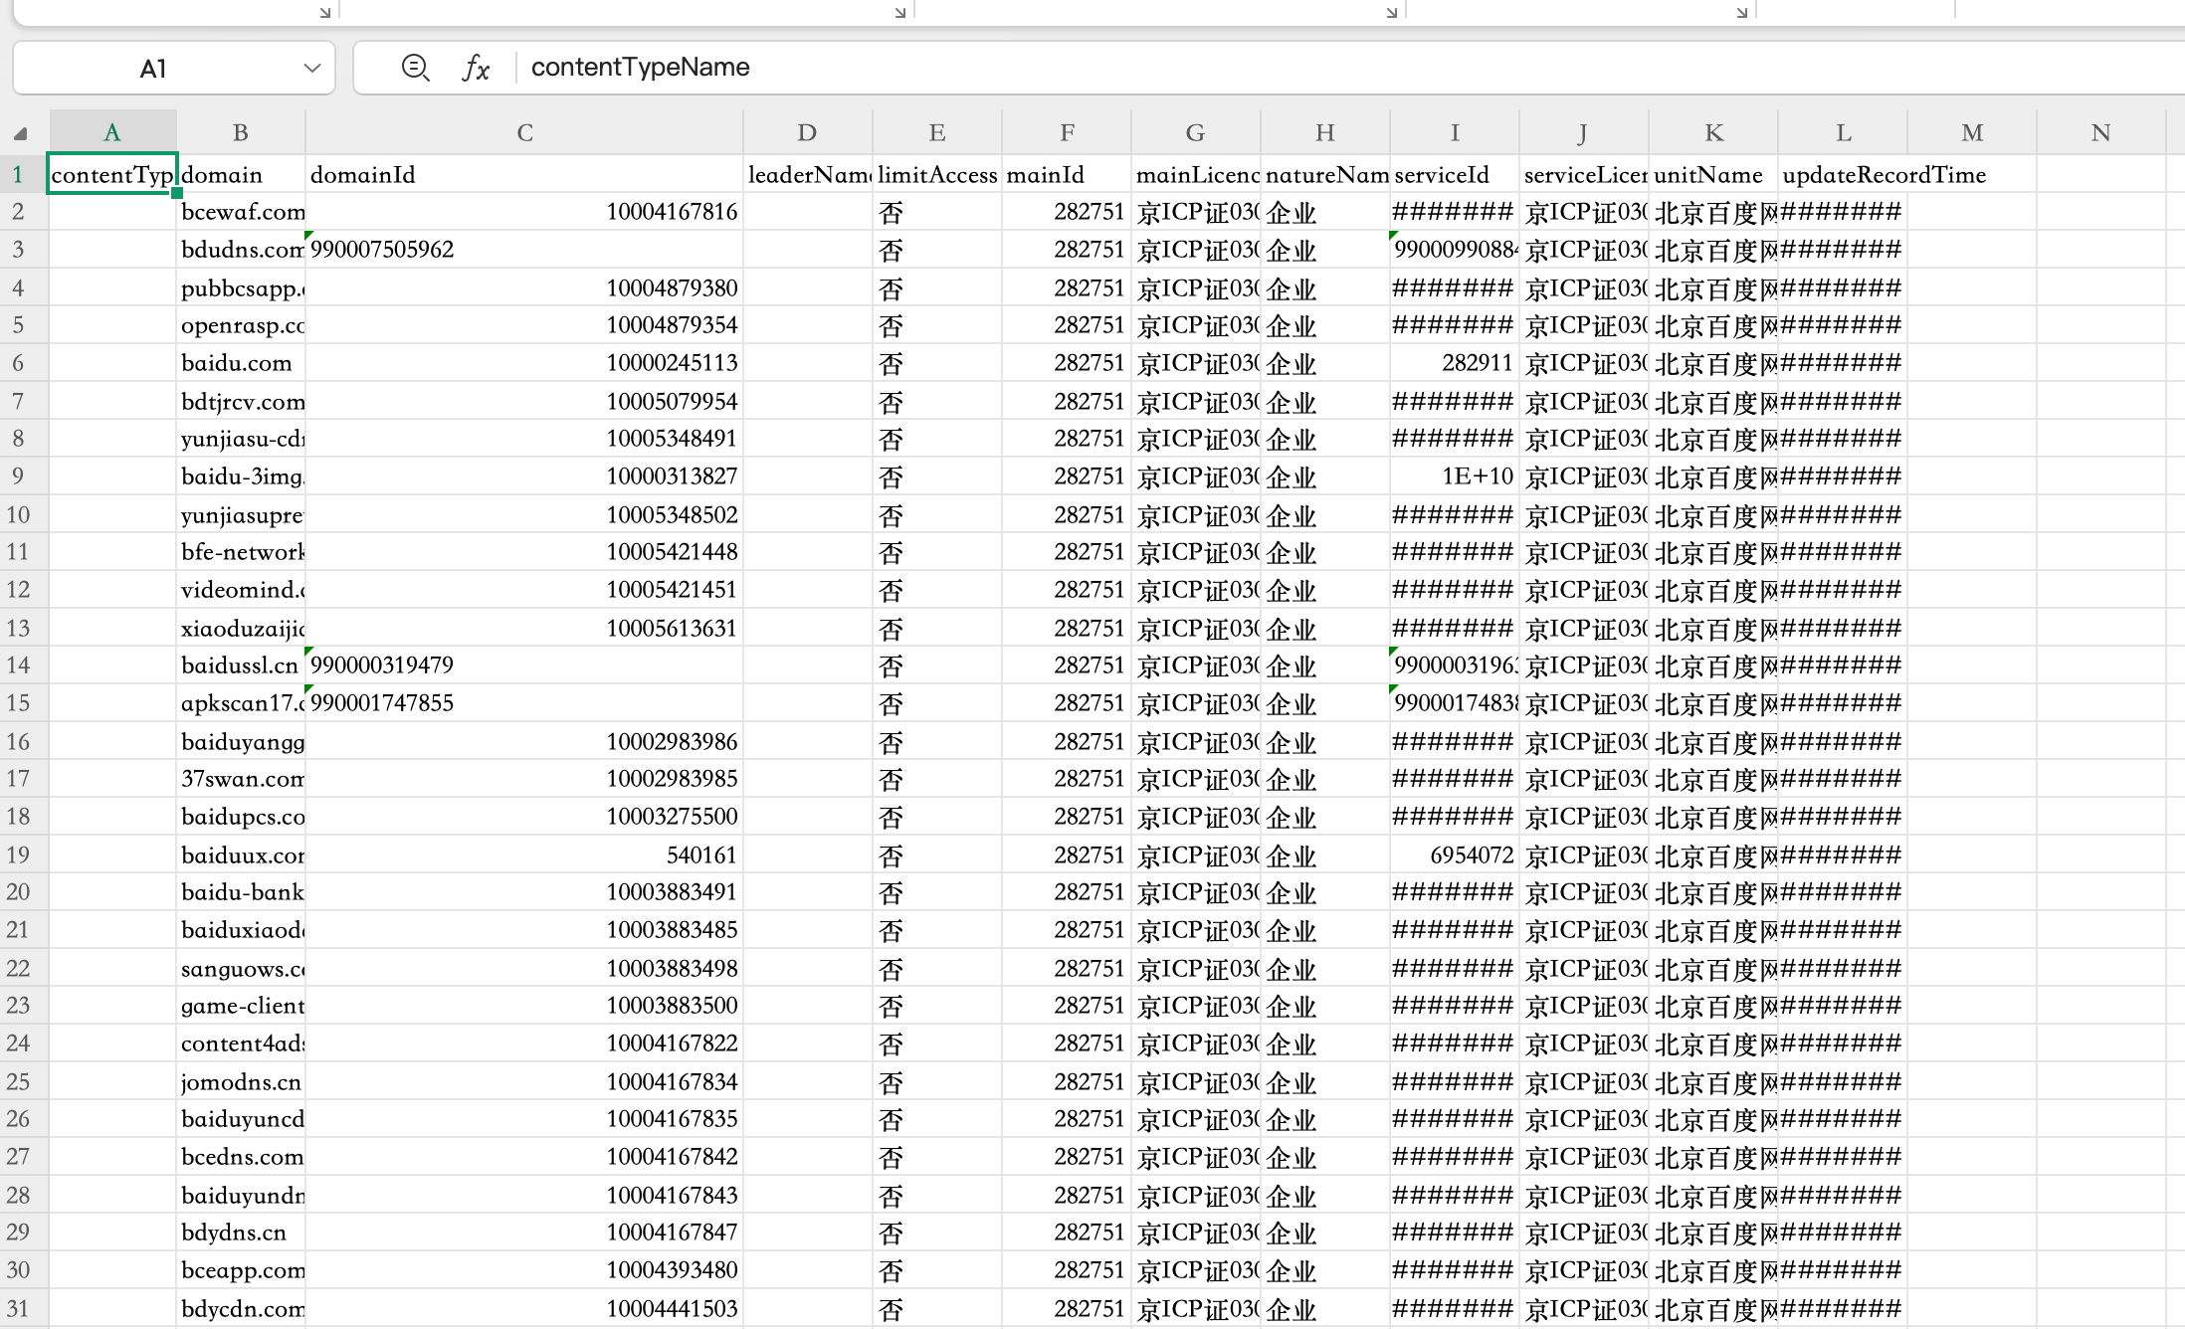Click serviceId cell 282911

(x=1455, y=363)
